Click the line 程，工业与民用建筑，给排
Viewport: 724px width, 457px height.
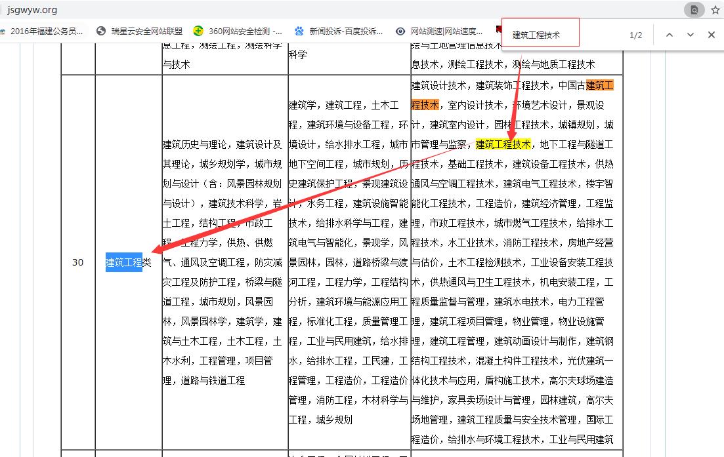pos(348,341)
